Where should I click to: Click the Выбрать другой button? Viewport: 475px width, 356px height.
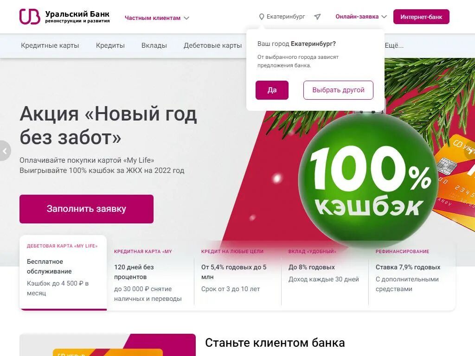click(x=338, y=90)
